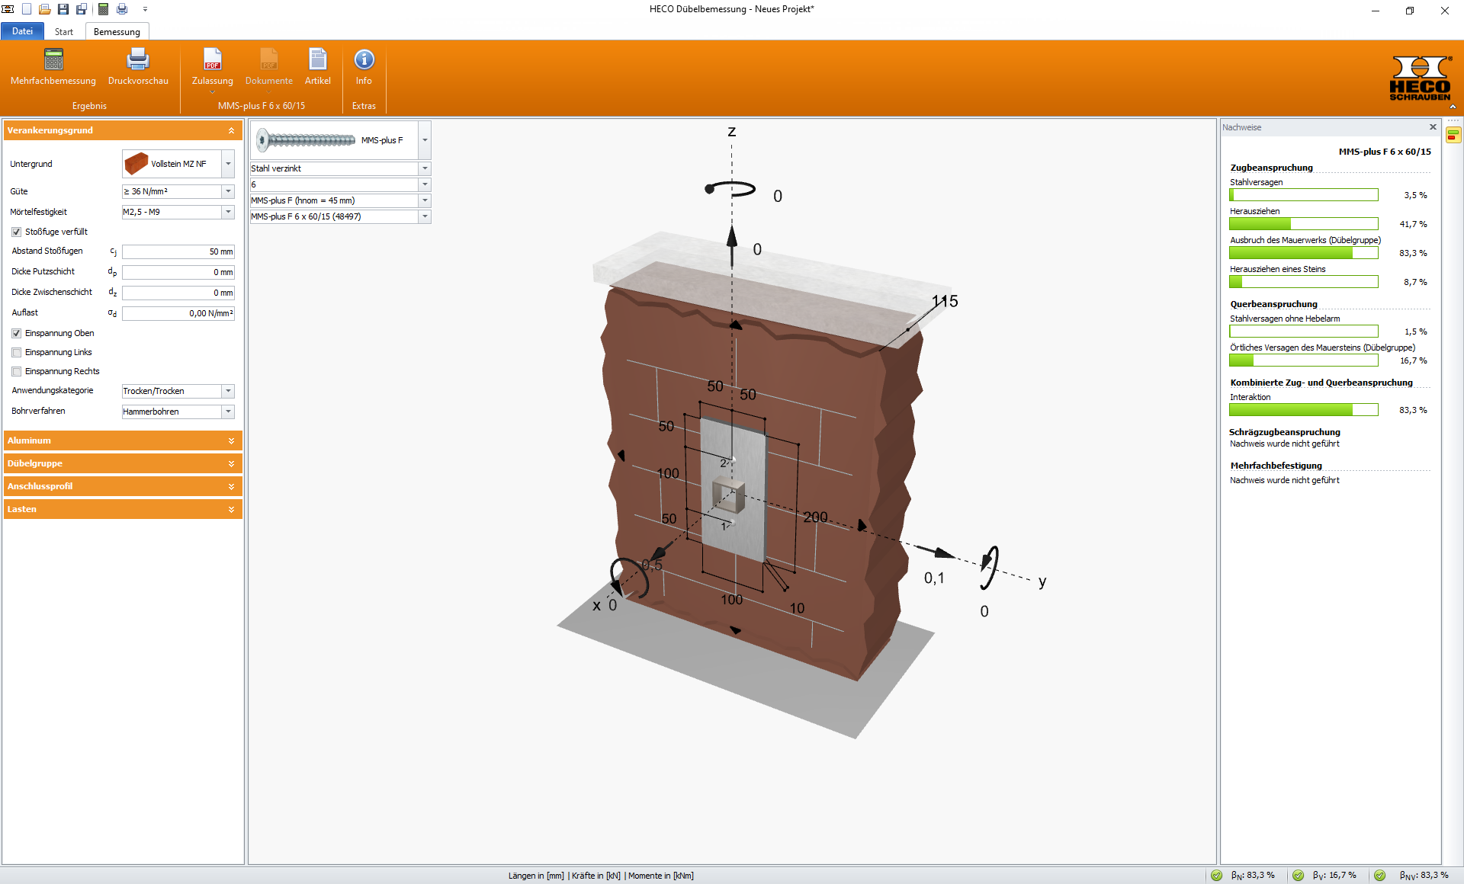Click the wall thickness dimension 115

coord(945,301)
